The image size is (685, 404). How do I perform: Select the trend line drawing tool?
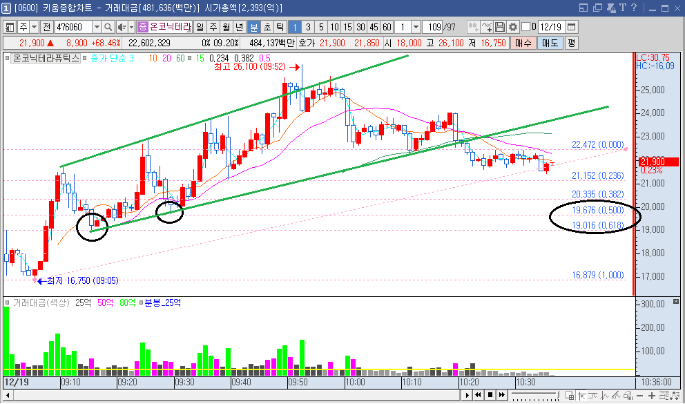coord(616,395)
